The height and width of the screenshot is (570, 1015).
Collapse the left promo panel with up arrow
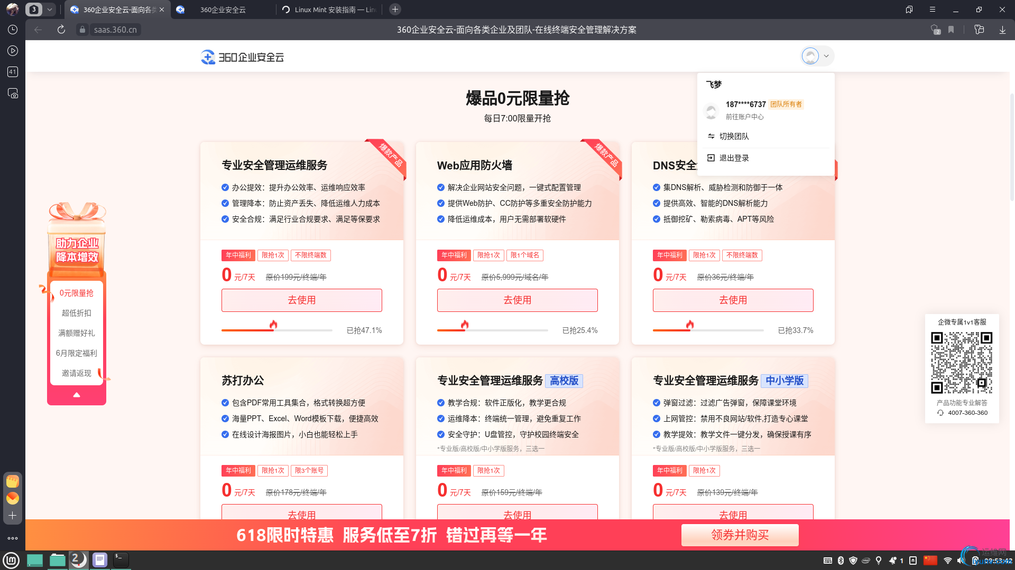pyautogui.click(x=77, y=395)
